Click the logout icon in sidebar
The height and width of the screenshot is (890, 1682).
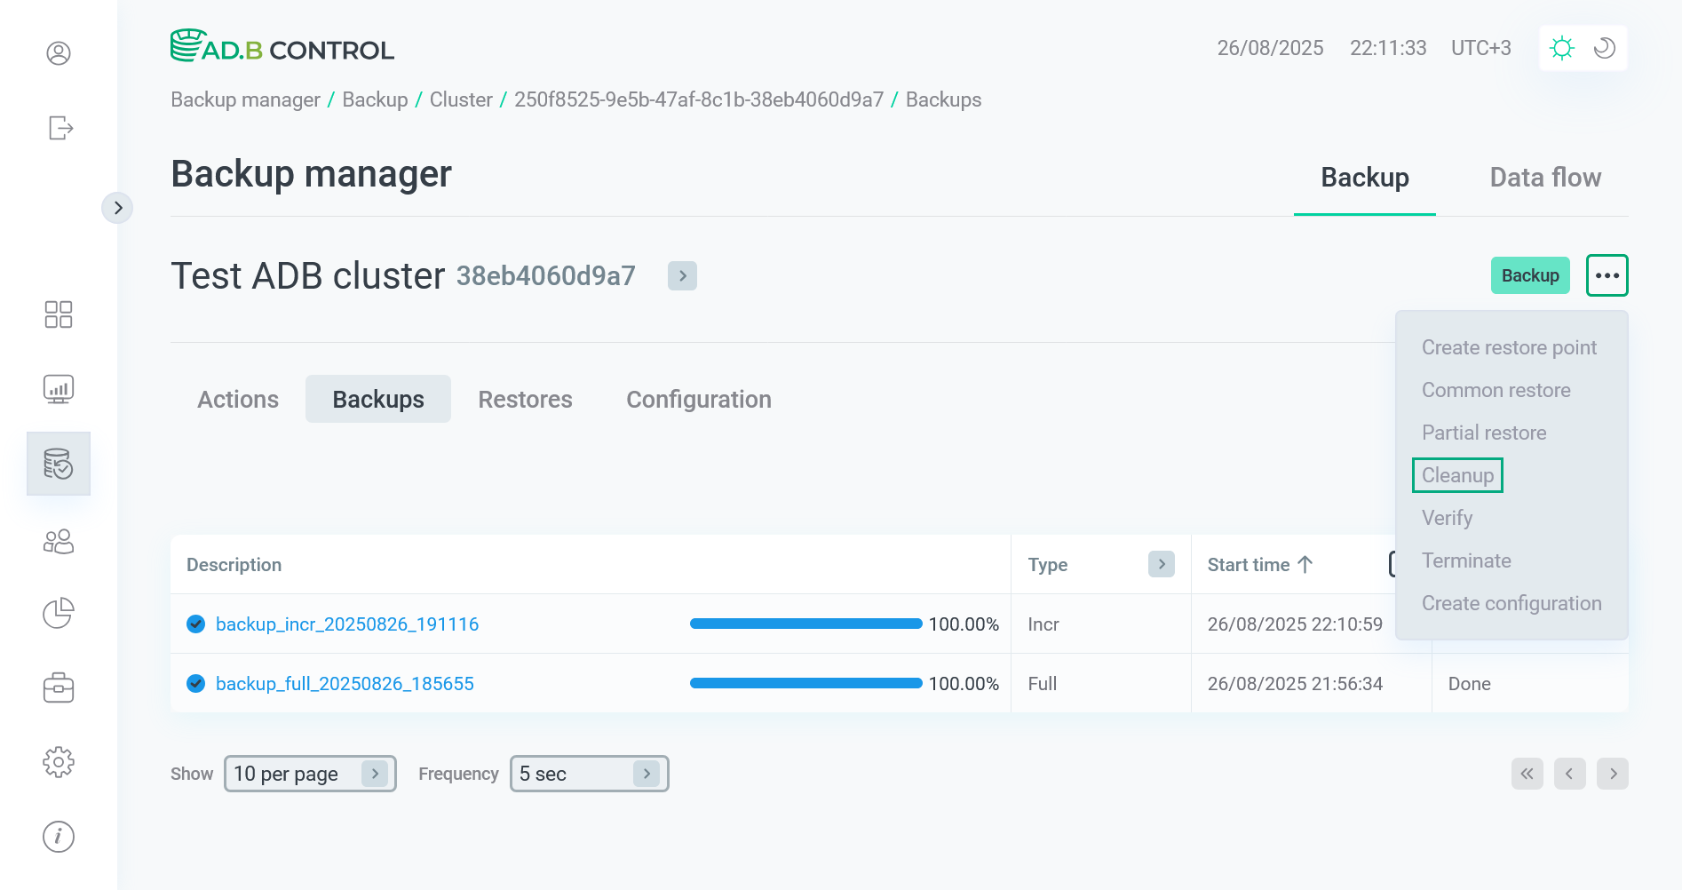(60, 128)
